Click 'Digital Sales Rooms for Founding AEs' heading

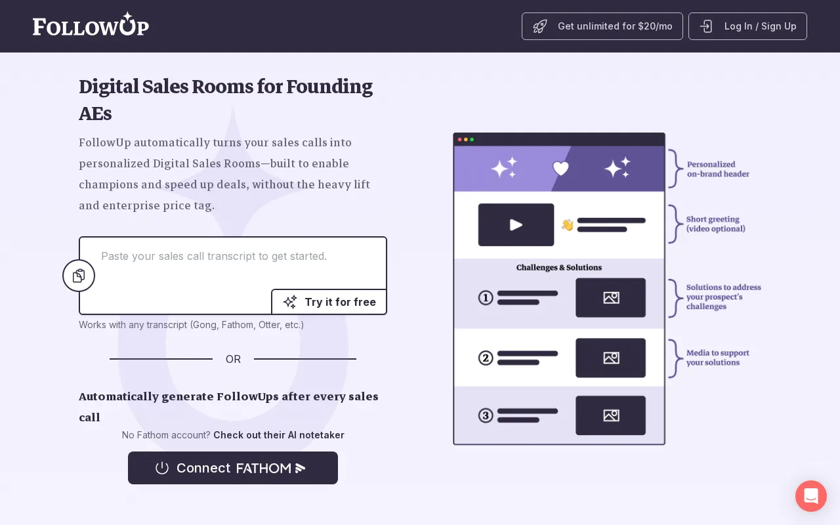[x=226, y=100]
